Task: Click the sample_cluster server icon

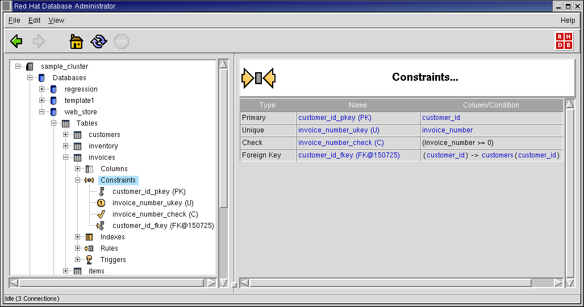Action: [30, 67]
